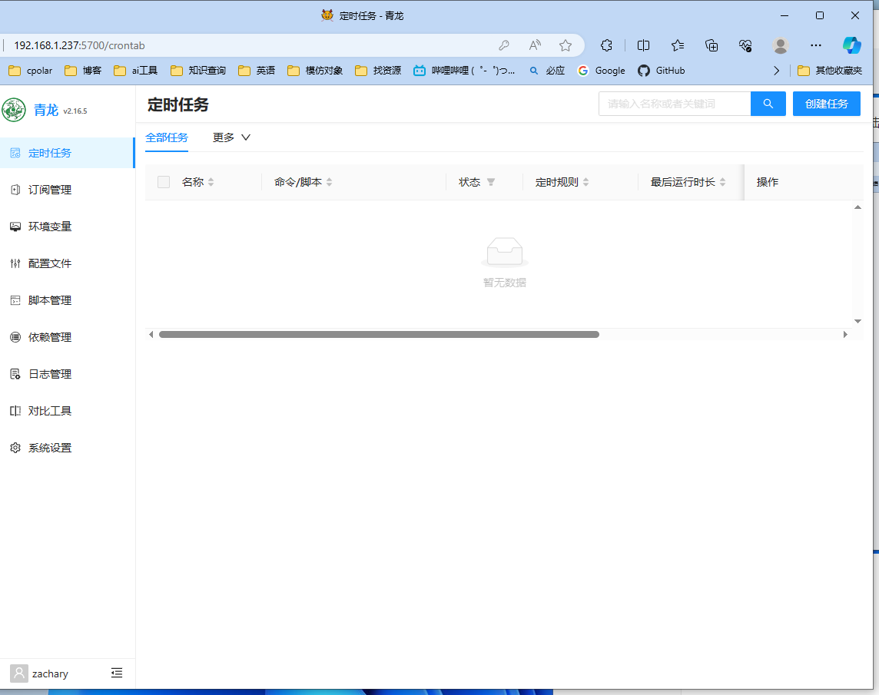Open the 状态 filter funnel icon
Screen dimensions: 879x695
pyautogui.click(x=491, y=182)
